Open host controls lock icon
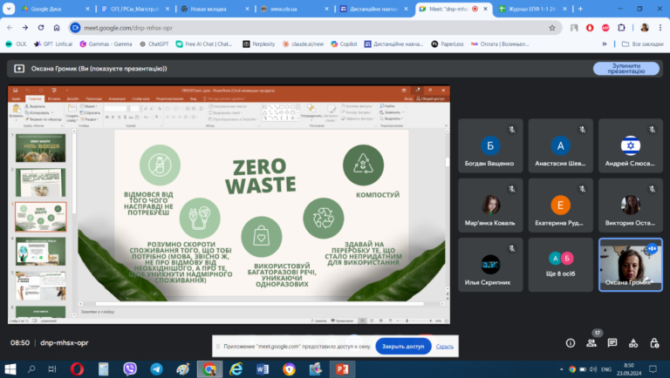The height and width of the screenshot is (378, 670). click(x=654, y=343)
